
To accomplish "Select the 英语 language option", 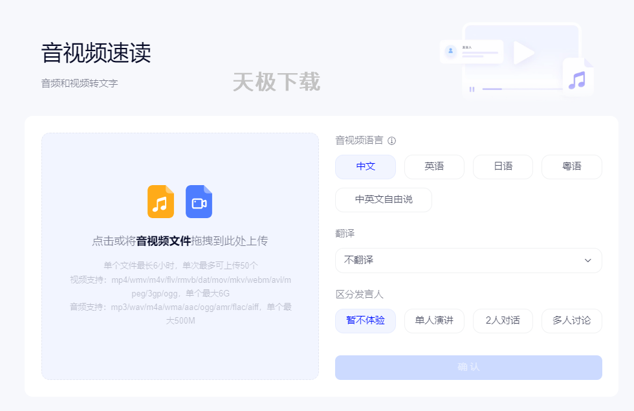I will (434, 166).
